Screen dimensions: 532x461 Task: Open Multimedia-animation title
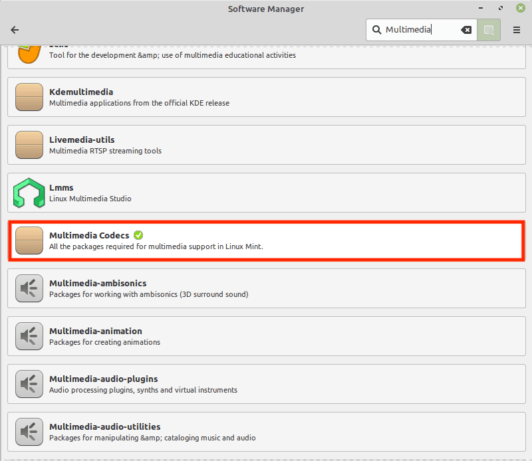point(96,331)
